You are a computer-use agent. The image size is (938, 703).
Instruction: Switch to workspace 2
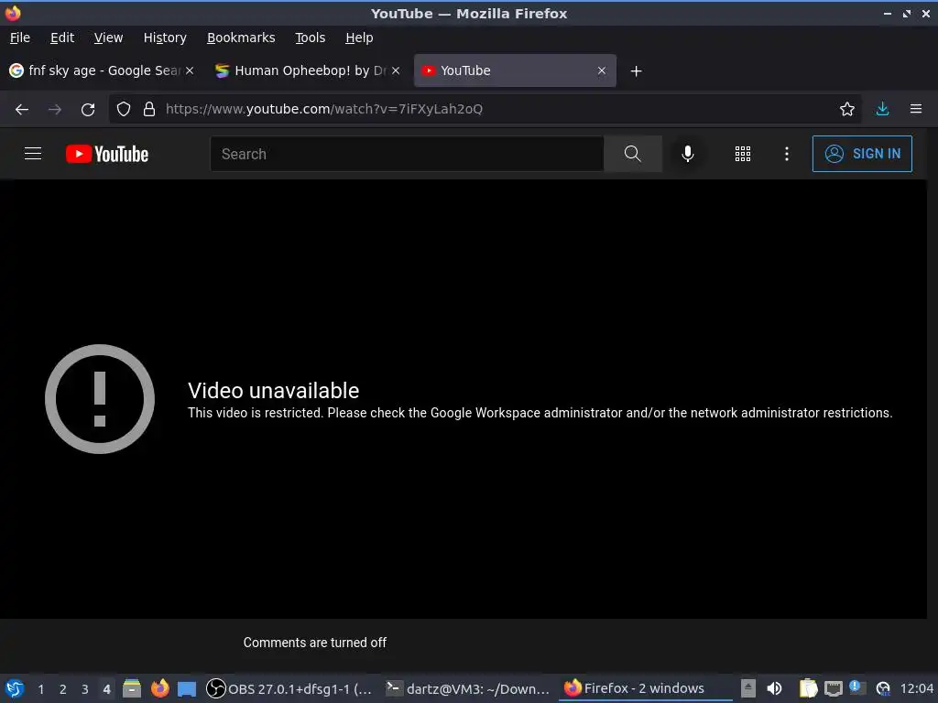[x=63, y=689]
